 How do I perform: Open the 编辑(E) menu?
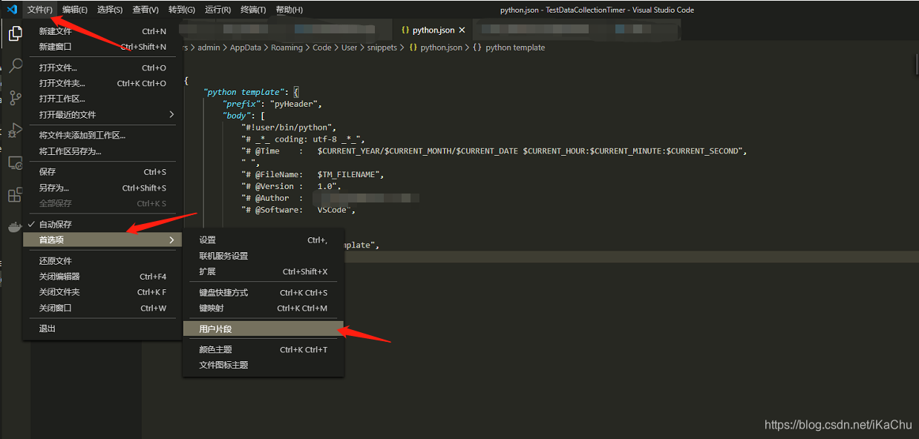75,10
